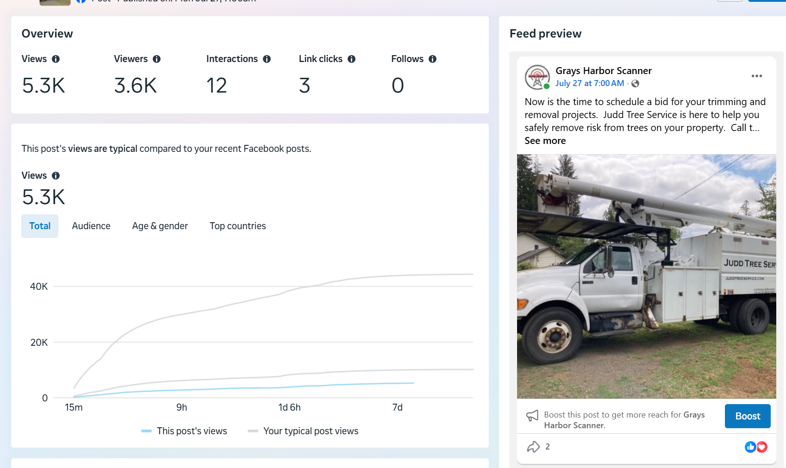
Task: Click the info icon next to Overview Views
Action: point(56,59)
